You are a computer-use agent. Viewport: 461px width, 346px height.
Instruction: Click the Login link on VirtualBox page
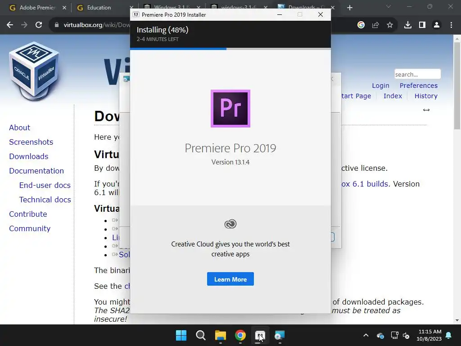(380, 86)
